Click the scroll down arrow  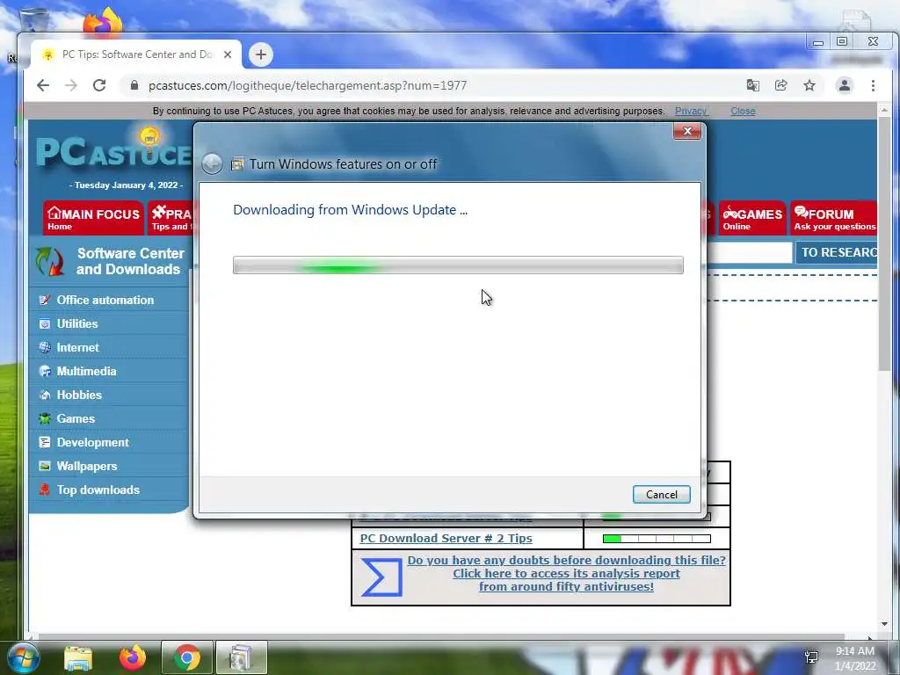click(884, 624)
